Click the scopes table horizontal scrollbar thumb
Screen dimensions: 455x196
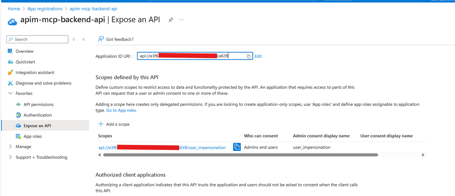[x=240, y=155]
